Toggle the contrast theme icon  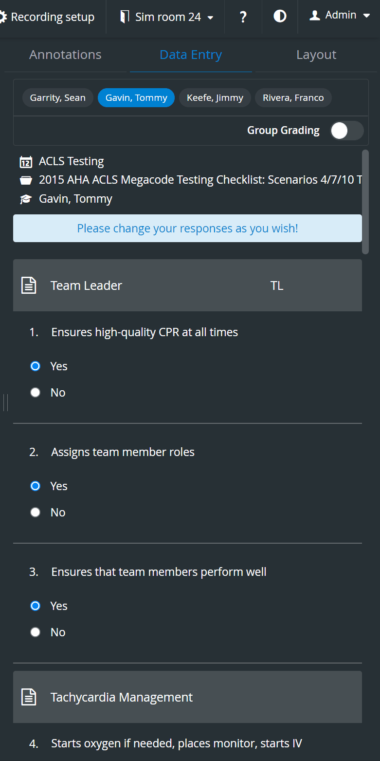[280, 17]
